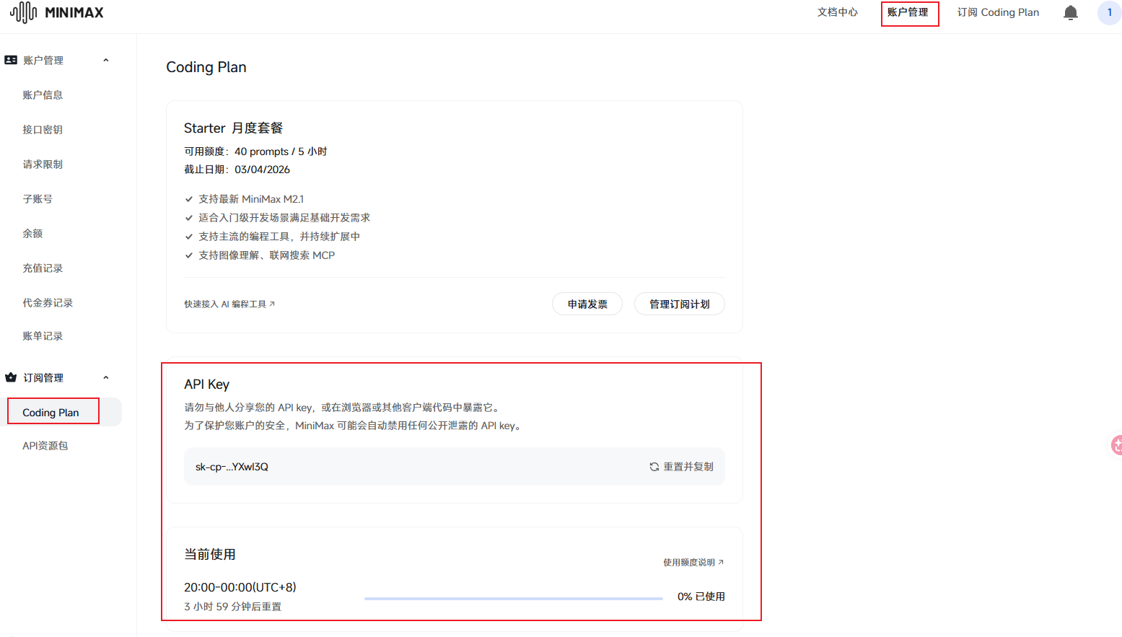This screenshot has width=1122, height=637.
Task: Click the usage progress bar
Action: [x=514, y=598]
